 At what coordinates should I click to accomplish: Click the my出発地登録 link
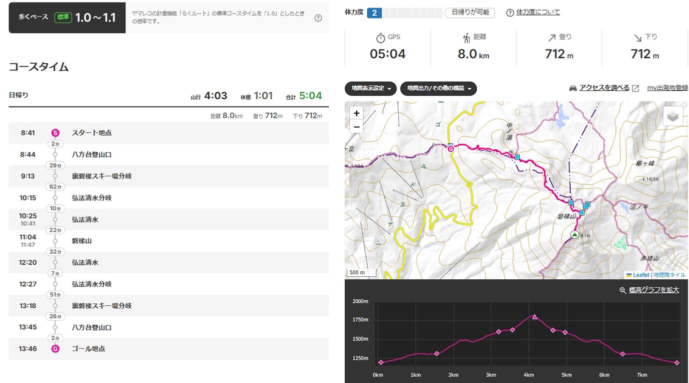pos(667,88)
